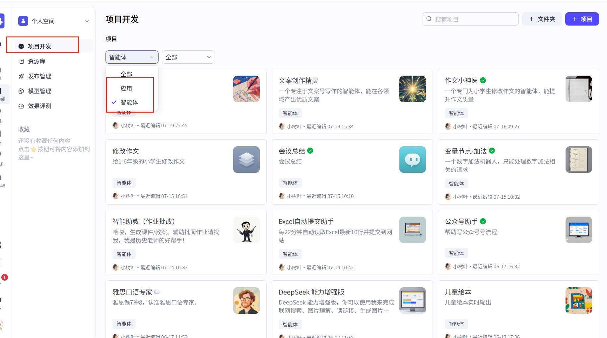Screen dimensions: 607x338
Task: Open the 全部 filter dropdown
Action: point(188,57)
